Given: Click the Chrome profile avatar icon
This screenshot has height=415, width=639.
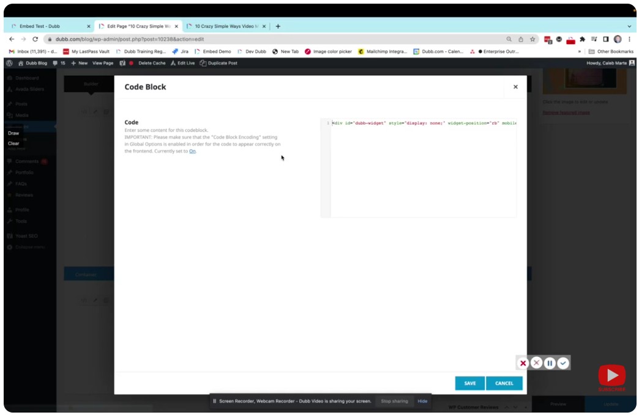Looking at the screenshot, I should click(618, 39).
